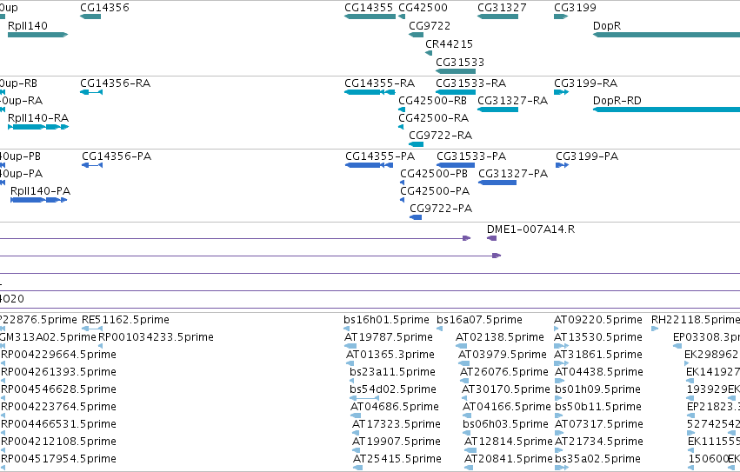The image size is (740, 472).
Task: Click the RP004517954.5prime EST label
Action: pos(58,459)
